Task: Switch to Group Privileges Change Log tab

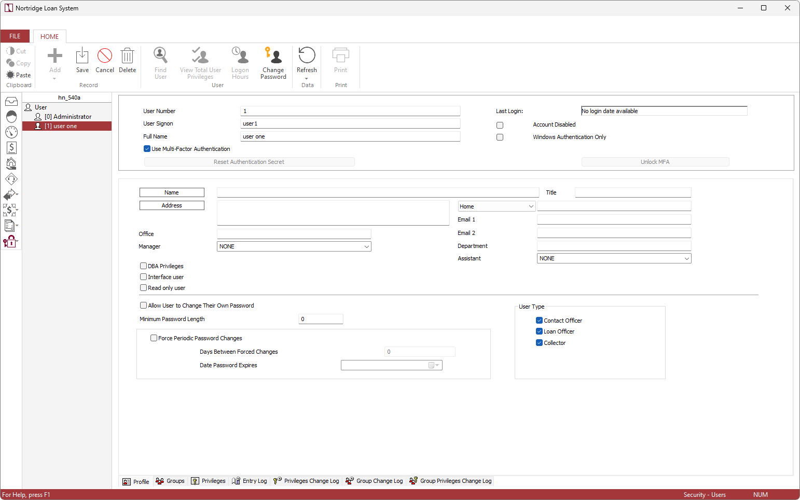Action: click(x=450, y=481)
